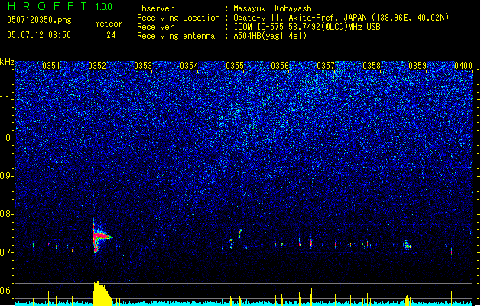Click the 0358 time marker
The width and height of the screenshot is (481, 306).
372,66
